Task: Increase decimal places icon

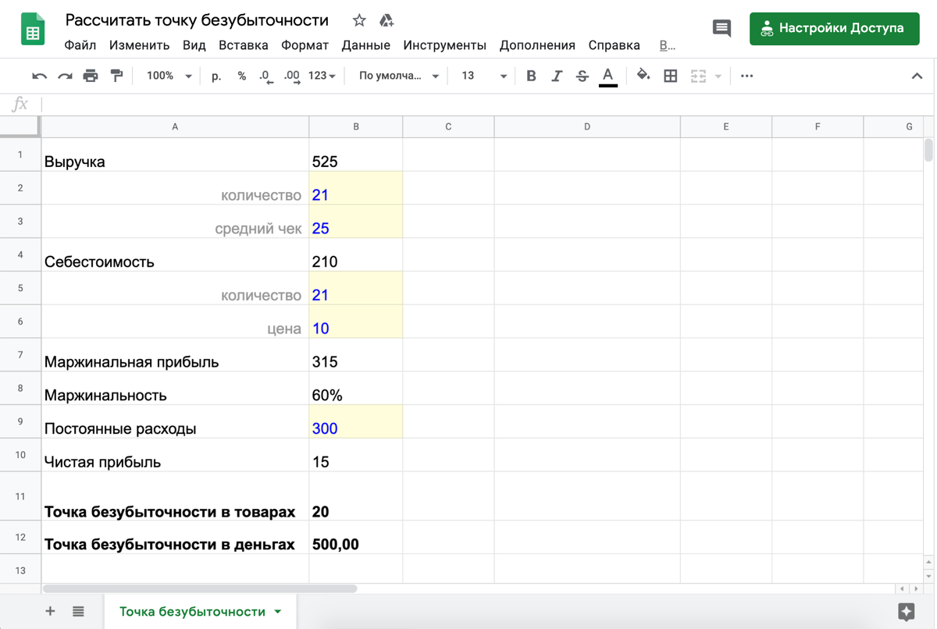Action: (292, 76)
